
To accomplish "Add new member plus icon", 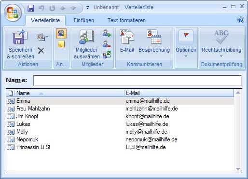I will pos(107,33).
